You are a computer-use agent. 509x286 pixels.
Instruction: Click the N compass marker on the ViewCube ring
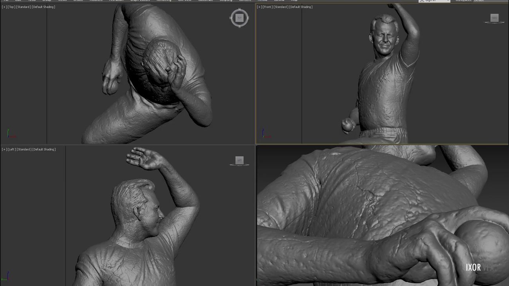[239, 9]
